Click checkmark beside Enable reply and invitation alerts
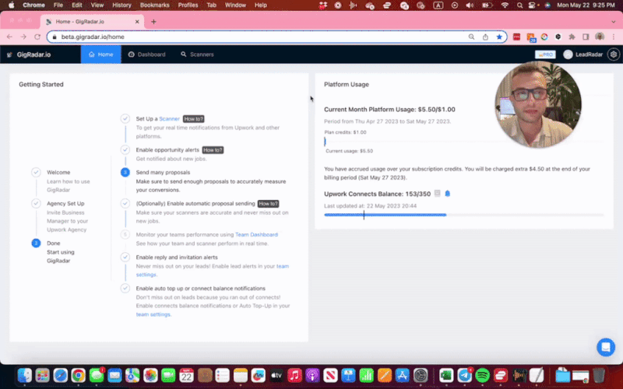 [x=125, y=258]
